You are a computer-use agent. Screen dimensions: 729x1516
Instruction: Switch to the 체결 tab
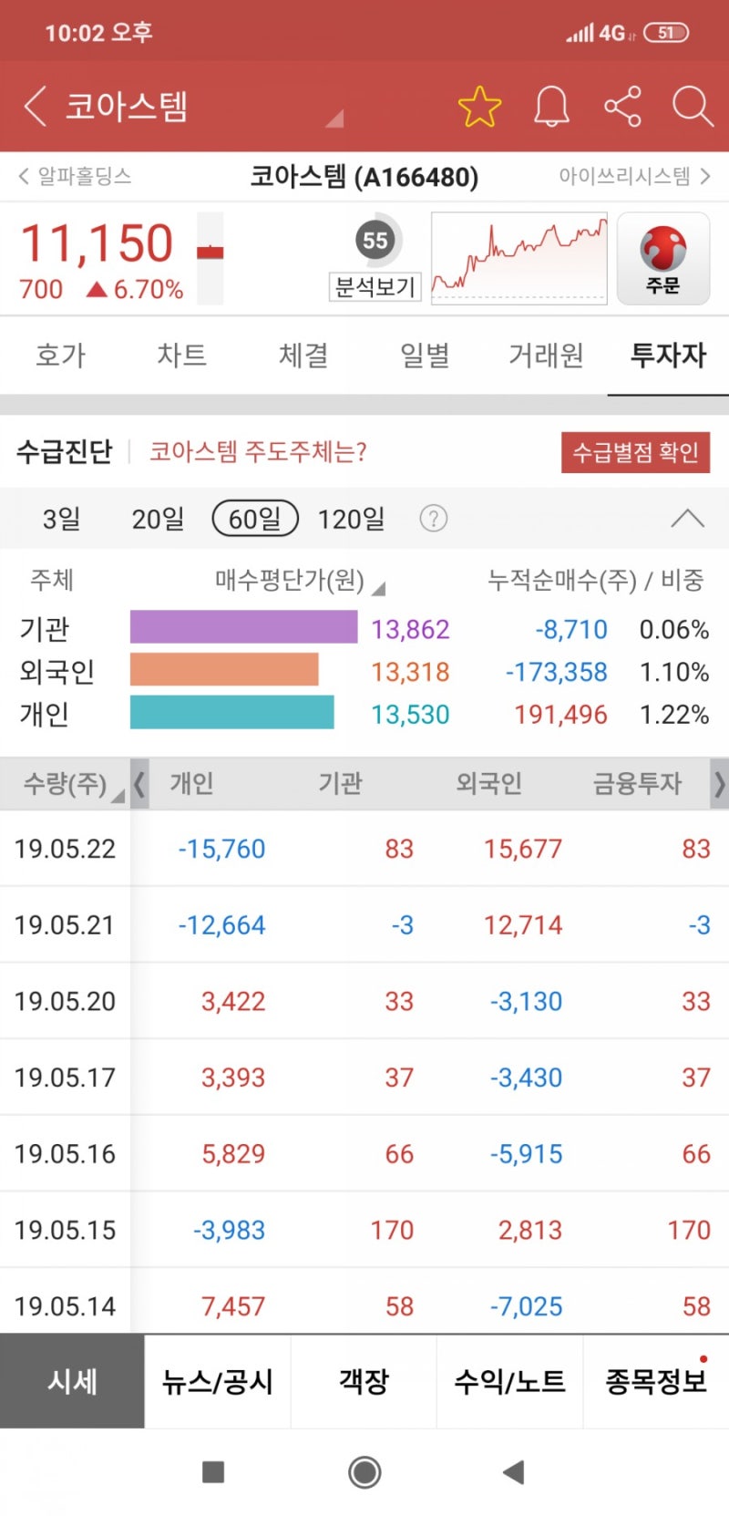click(x=303, y=356)
